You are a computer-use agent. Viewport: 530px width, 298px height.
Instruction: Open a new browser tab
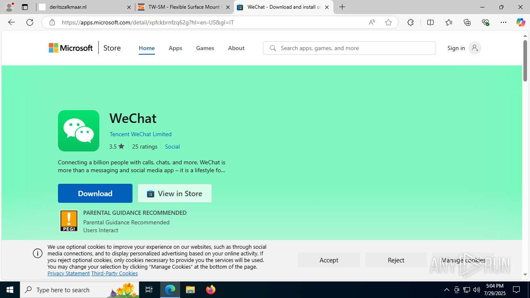(x=342, y=7)
